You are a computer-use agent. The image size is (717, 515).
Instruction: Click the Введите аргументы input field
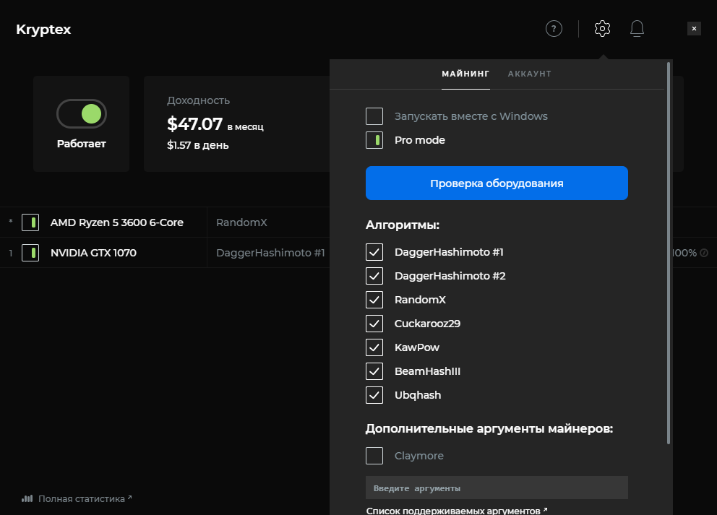[x=497, y=488]
